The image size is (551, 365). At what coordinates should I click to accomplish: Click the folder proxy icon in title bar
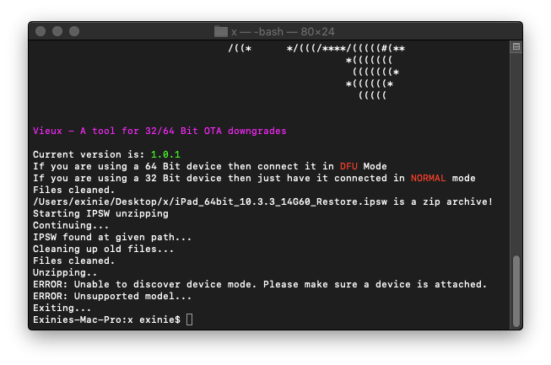[221, 31]
